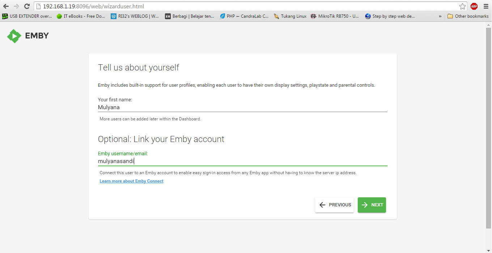Reload the page with refresh icon

pos(27,6)
